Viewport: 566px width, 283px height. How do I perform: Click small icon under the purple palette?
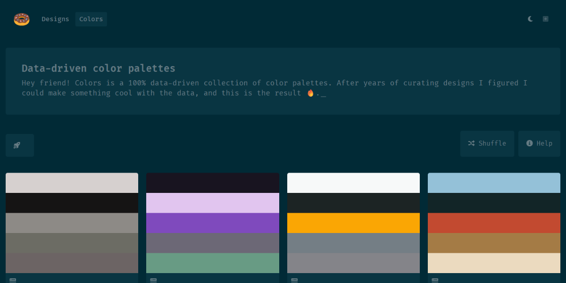[153, 280]
